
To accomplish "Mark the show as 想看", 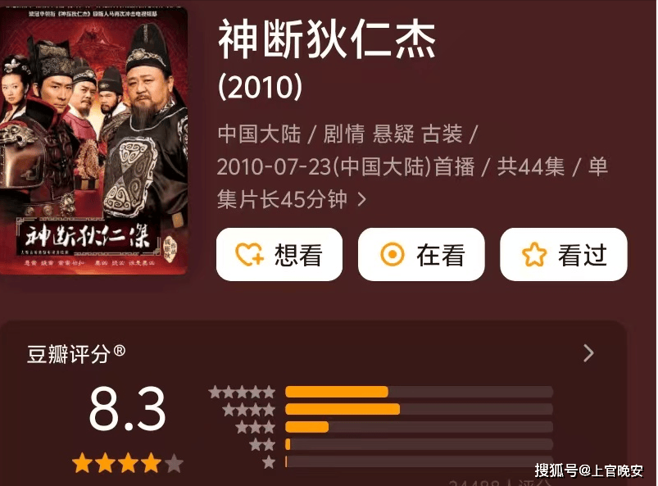I will [x=279, y=254].
